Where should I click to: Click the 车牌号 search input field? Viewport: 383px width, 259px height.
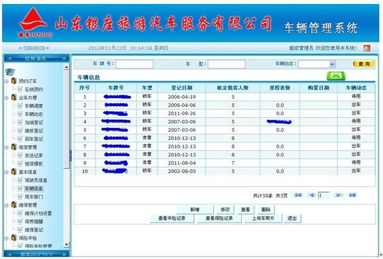click(x=135, y=64)
